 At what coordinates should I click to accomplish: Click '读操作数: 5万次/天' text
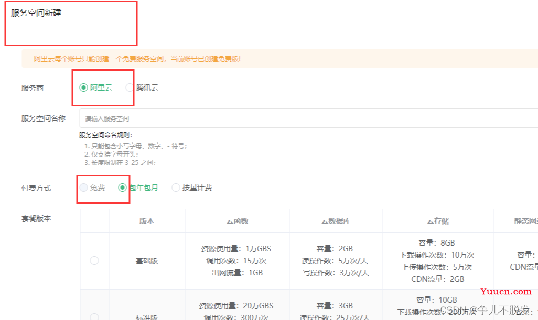point(335,261)
